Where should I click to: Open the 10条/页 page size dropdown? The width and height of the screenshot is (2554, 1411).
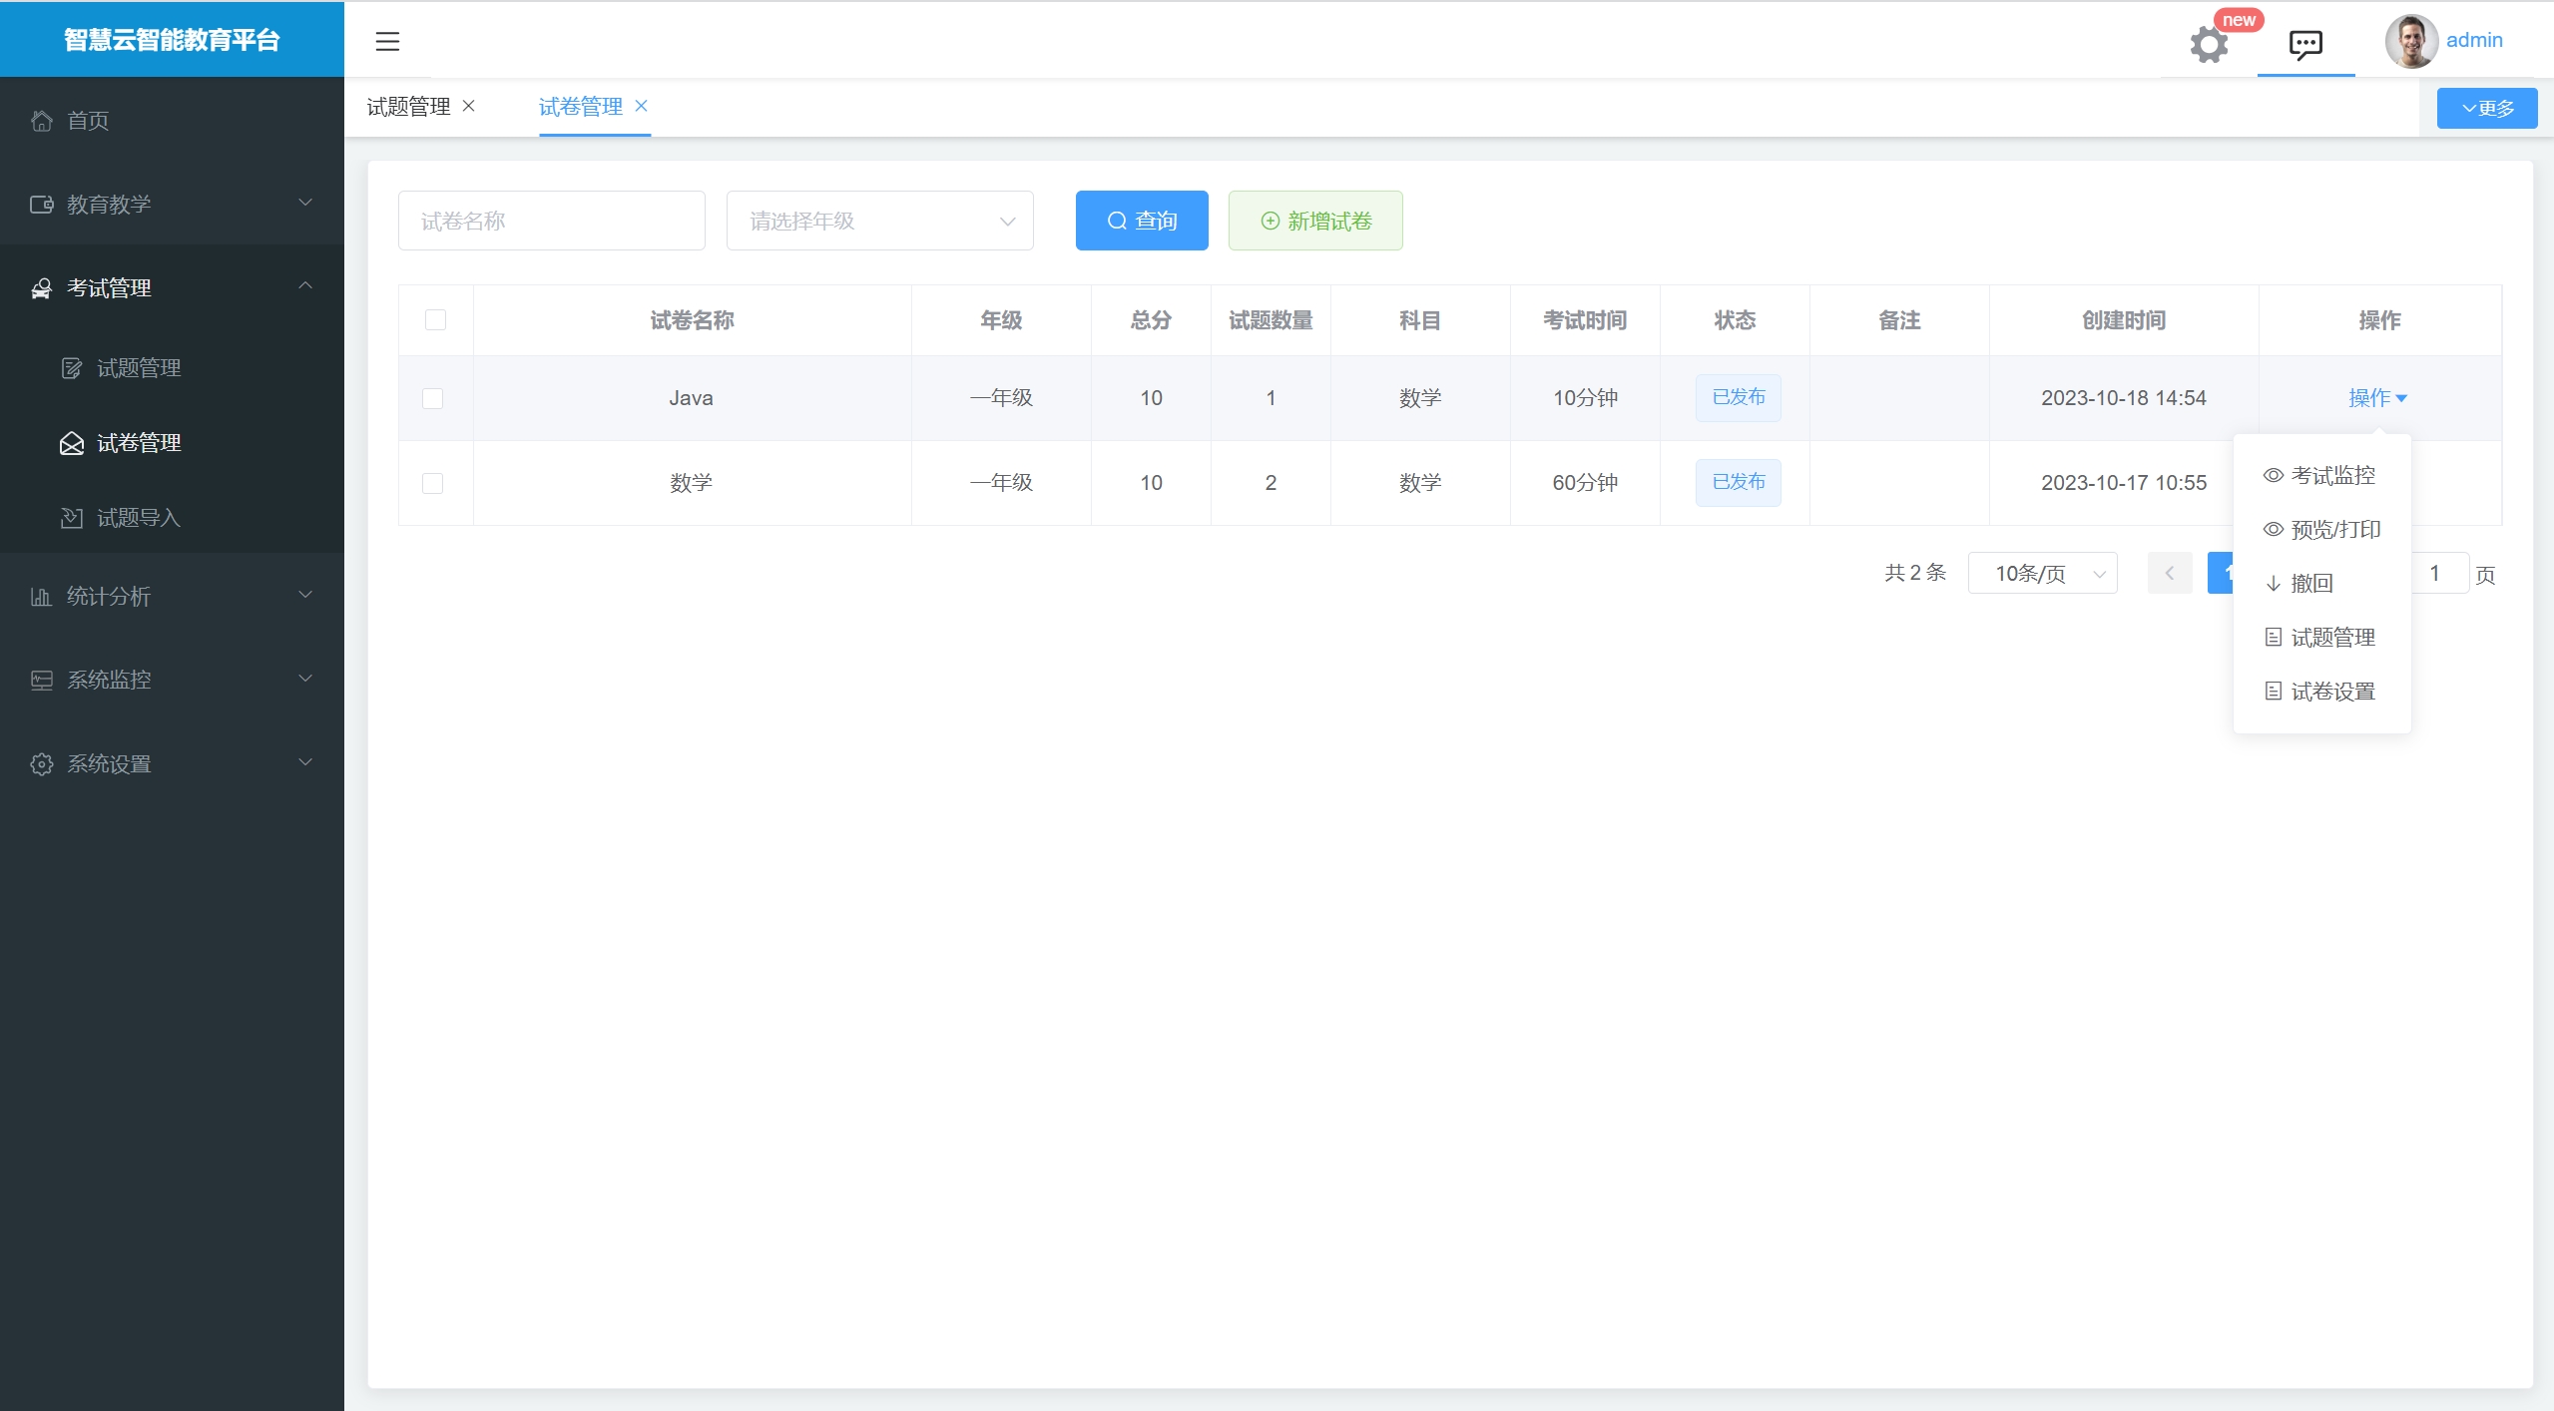pos(2042,573)
